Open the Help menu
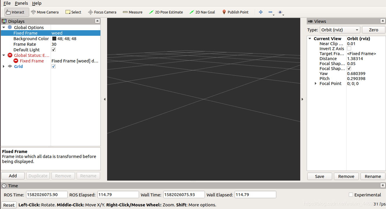Screen dimensions: 386x209 point(37,3)
